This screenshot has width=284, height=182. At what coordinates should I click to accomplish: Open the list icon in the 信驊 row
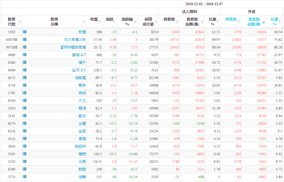[x=25, y=177]
